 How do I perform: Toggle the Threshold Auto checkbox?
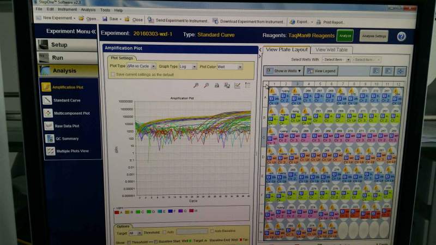[x=165, y=232]
